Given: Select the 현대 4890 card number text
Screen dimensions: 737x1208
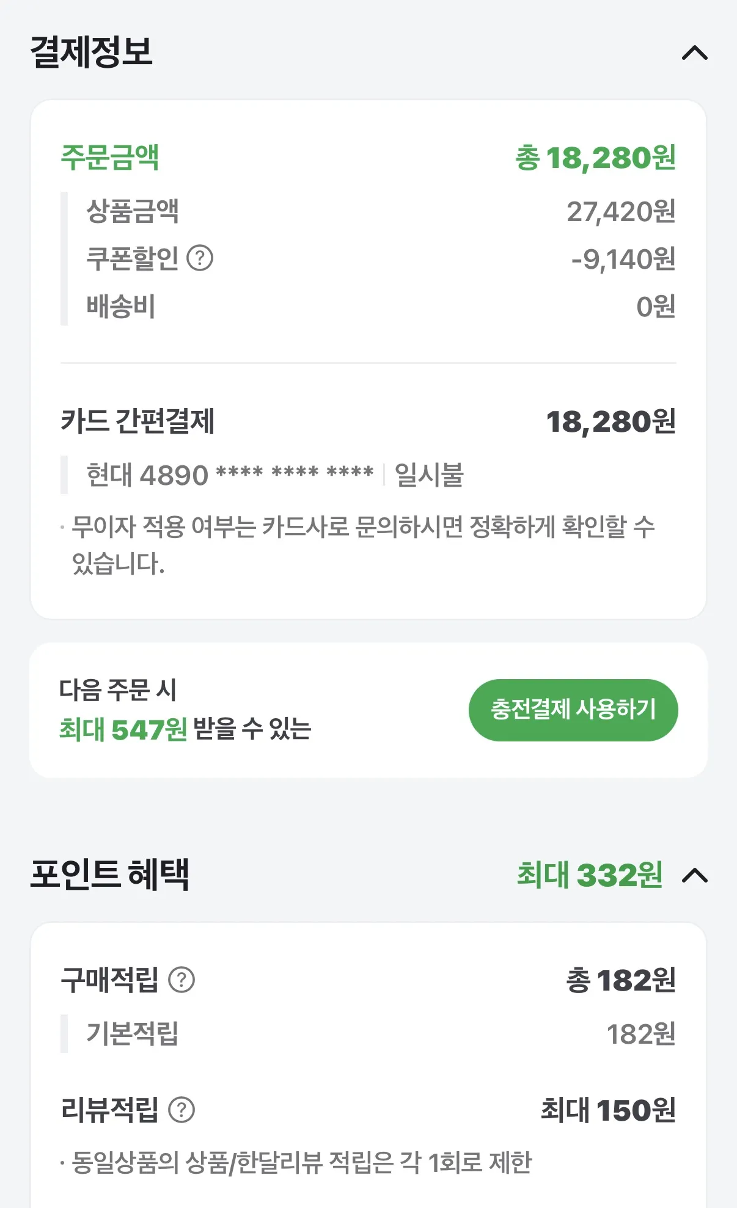Looking at the screenshot, I should point(230,475).
